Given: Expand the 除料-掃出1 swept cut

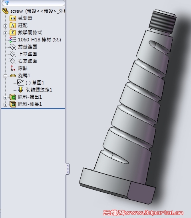Looking at the screenshot, I should coord(5,97).
